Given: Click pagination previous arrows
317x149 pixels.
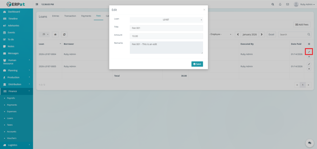Looking at the screenshot, I should click(297, 85).
